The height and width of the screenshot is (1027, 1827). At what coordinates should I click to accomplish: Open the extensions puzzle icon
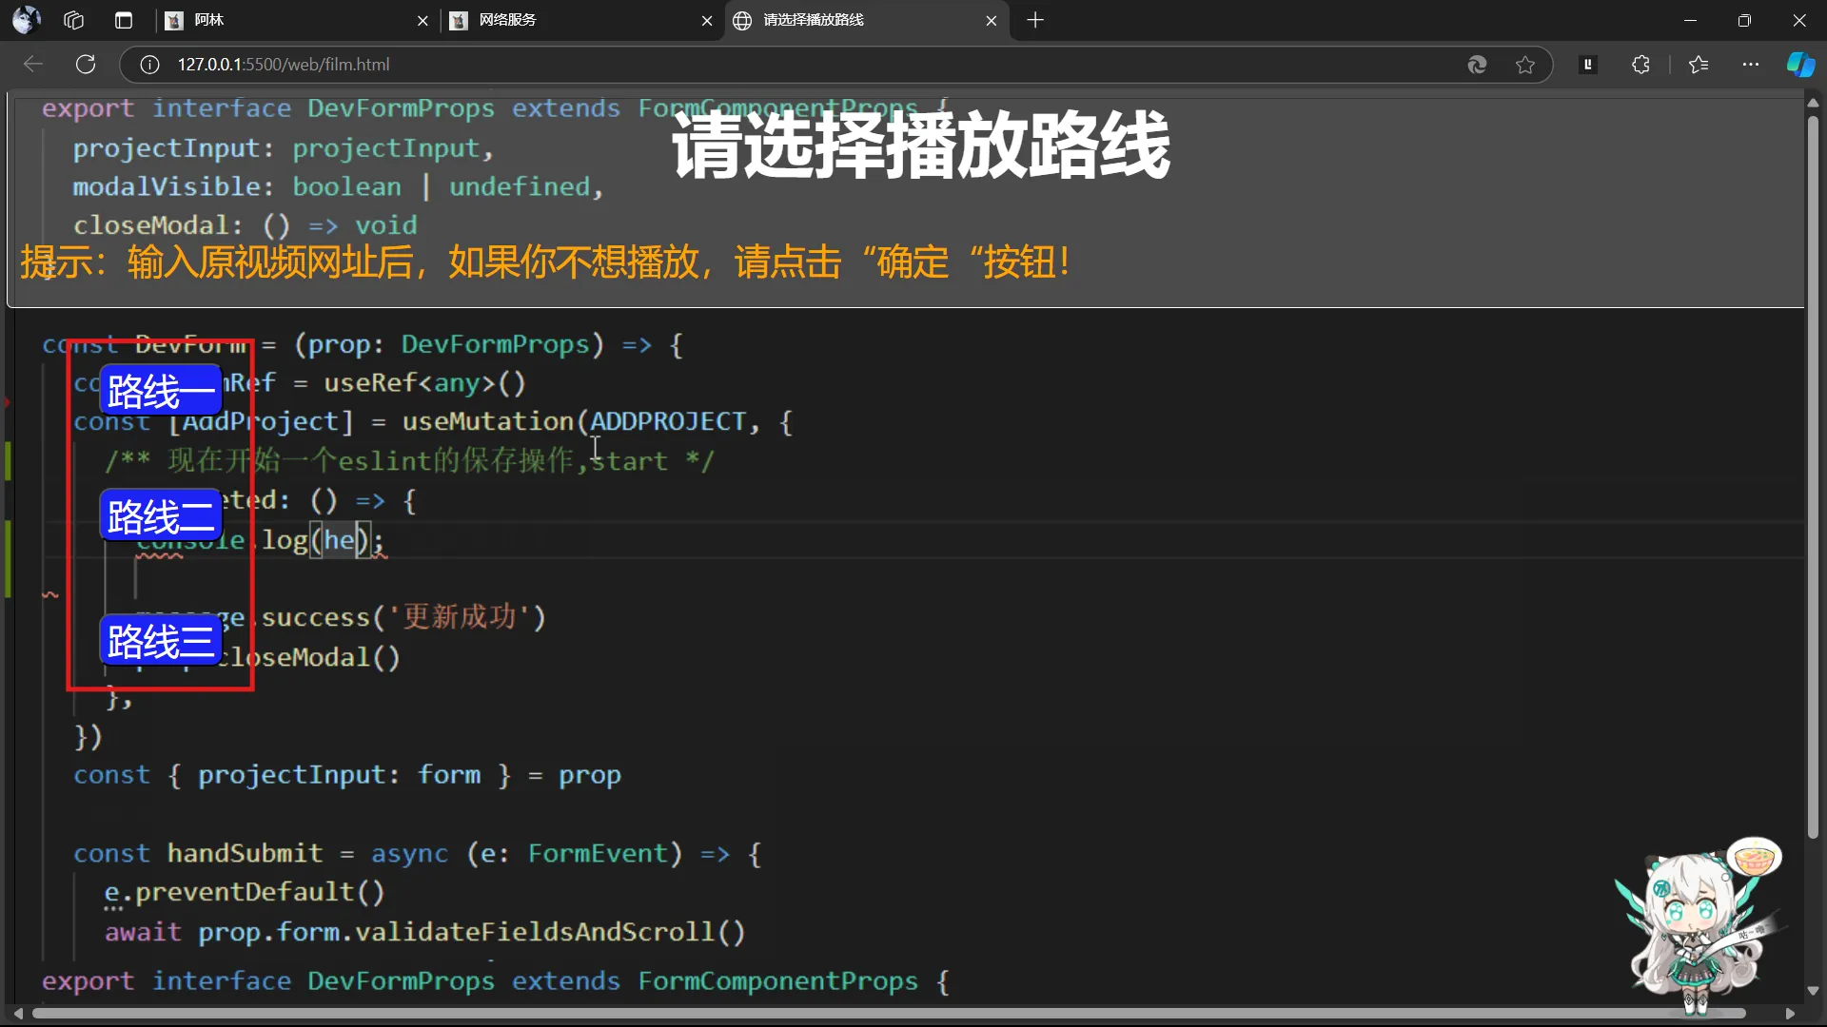pos(1640,65)
